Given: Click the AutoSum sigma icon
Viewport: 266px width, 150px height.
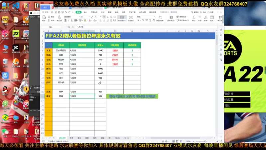Looking at the screenshot, I should point(194,17).
